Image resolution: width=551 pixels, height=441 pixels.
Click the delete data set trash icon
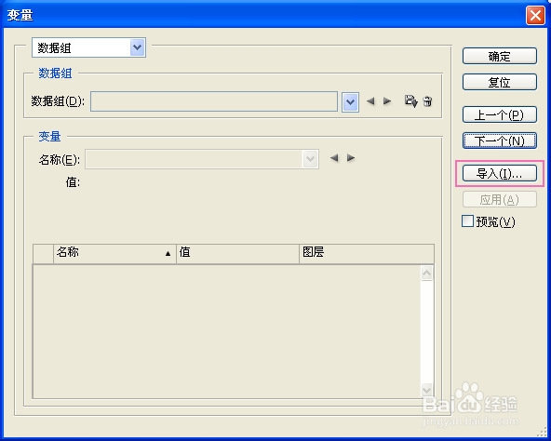[x=427, y=101]
